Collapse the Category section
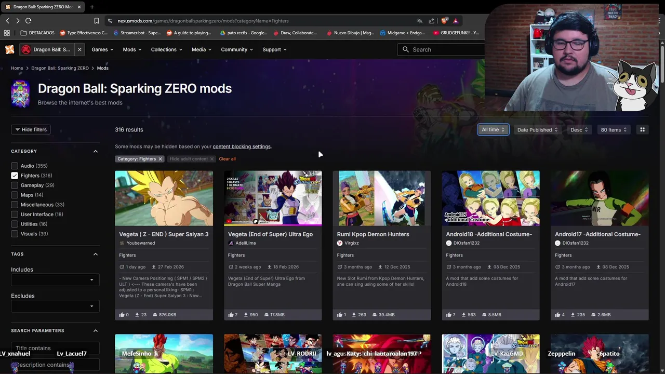Image resolution: width=665 pixels, height=374 pixels. click(x=96, y=151)
